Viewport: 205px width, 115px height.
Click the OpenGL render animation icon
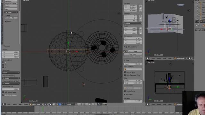[x=106, y=104]
